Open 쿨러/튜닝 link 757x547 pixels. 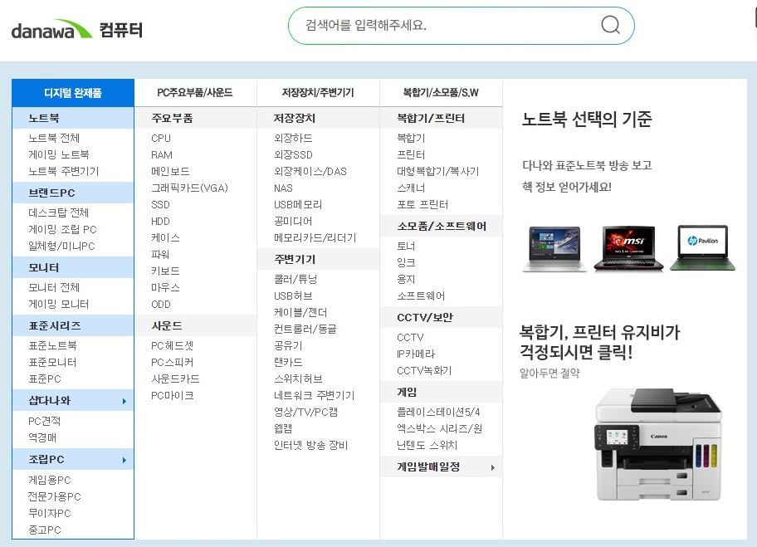point(295,279)
